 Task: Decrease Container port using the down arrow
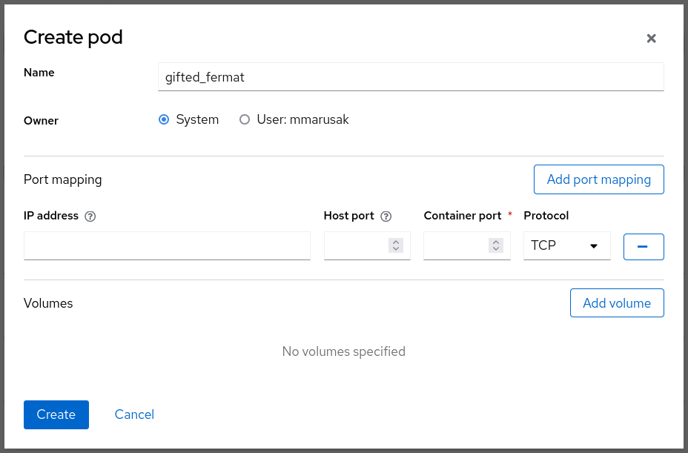pyautogui.click(x=496, y=250)
